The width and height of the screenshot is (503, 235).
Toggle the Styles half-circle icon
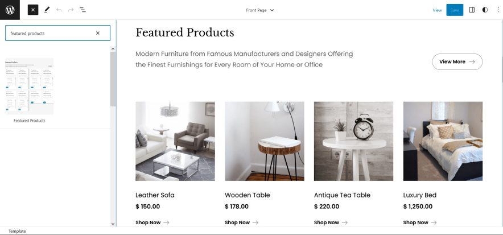[x=485, y=10]
